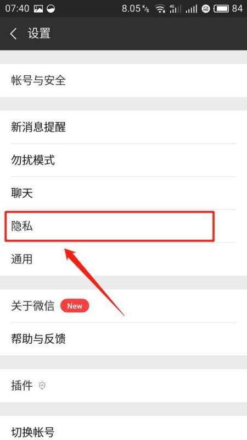Open 插件 entry
Viewport: 247px width, 440px height.
(x=123, y=386)
